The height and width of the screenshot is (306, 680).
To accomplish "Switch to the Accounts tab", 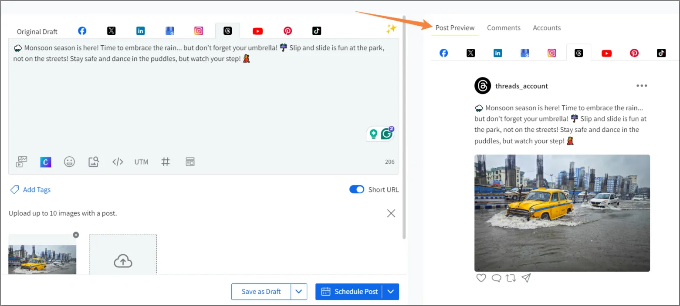I will [x=547, y=28].
